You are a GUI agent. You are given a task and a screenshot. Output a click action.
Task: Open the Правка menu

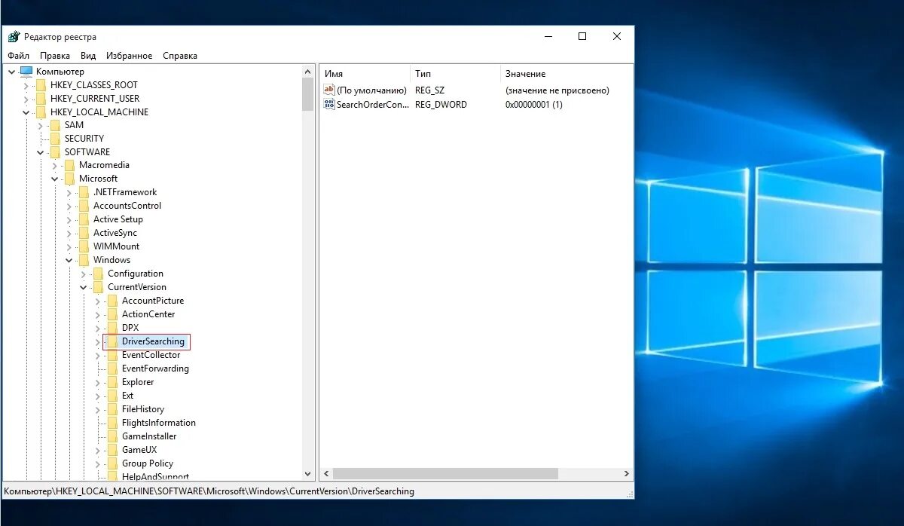point(55,56)
